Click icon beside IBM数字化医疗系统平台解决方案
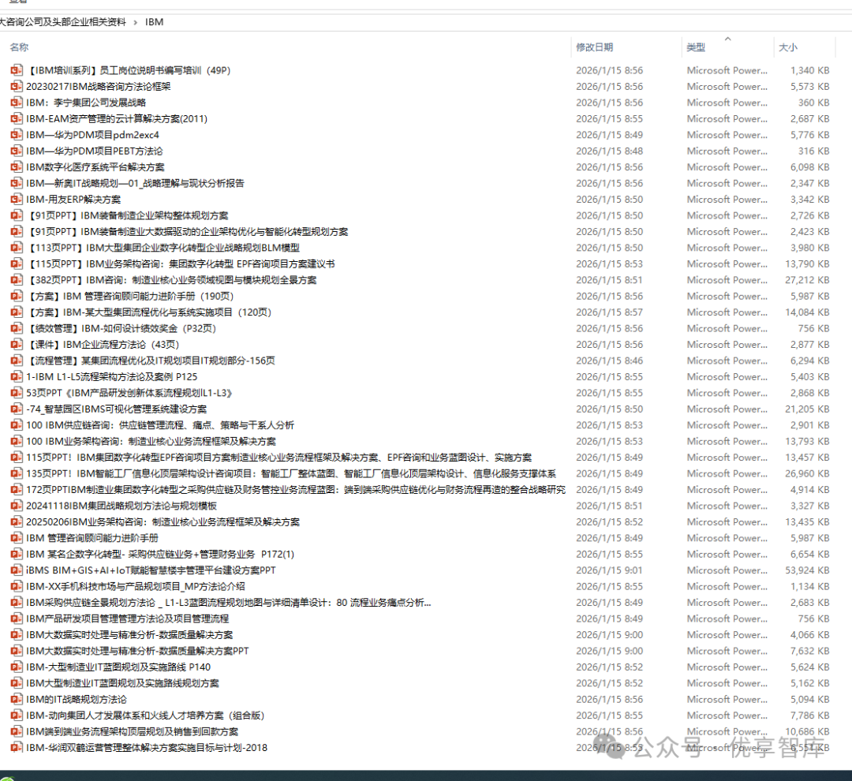The image size is (852, 781). pyautogui.click(x=17, y=167)
